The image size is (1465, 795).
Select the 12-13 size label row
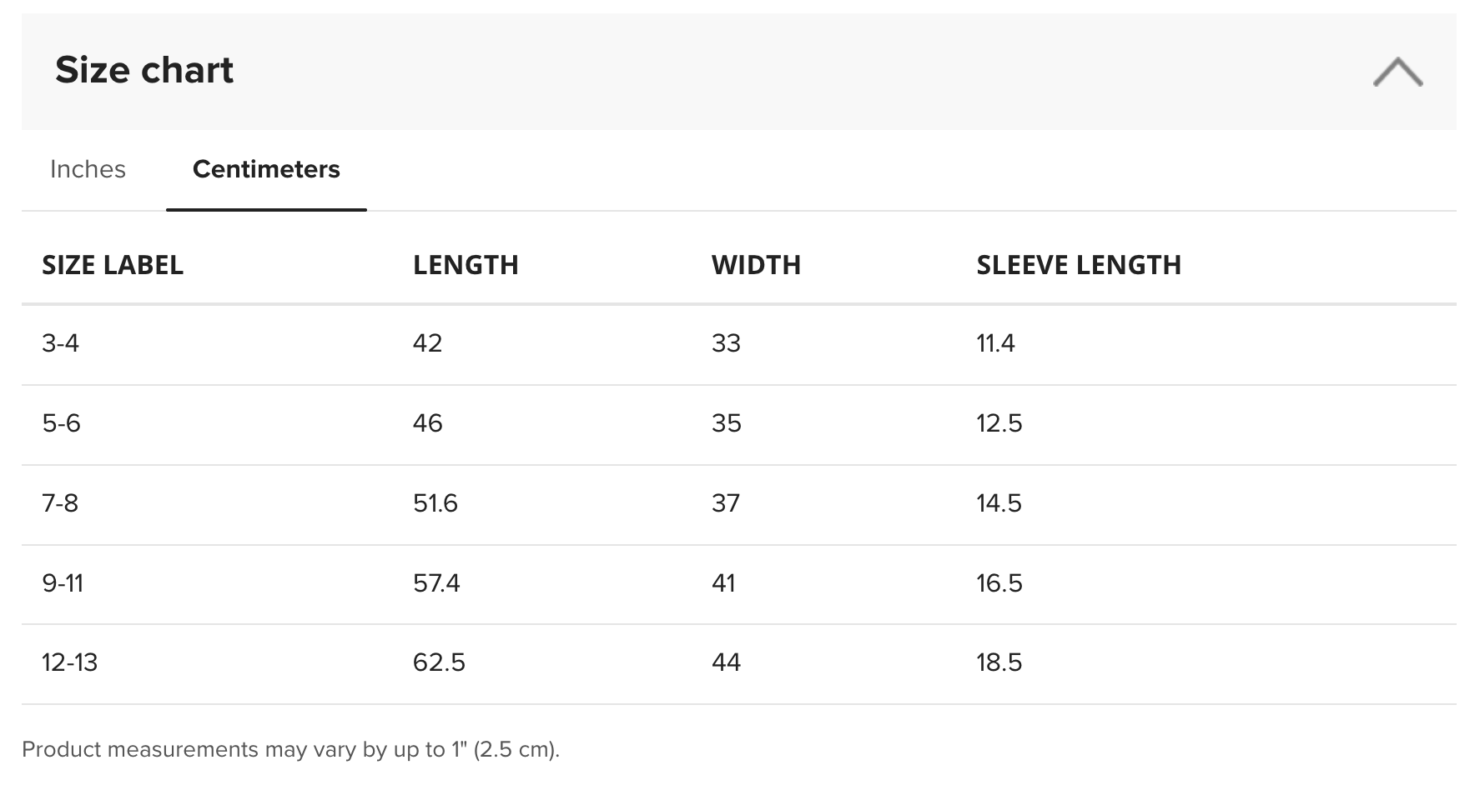(738, 664)
